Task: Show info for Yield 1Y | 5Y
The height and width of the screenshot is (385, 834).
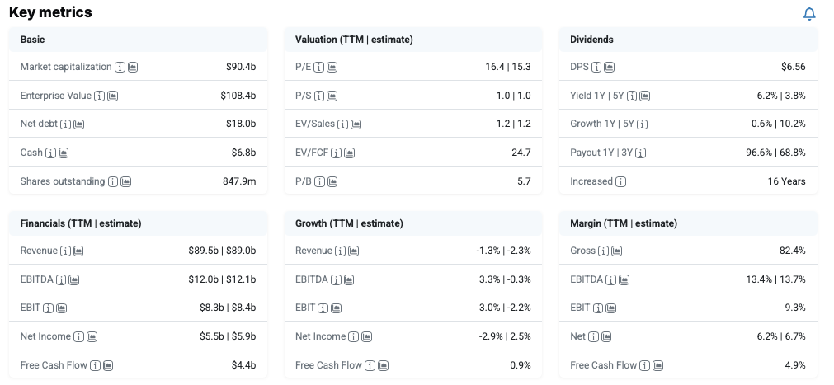Action: (x=632, y=96)
